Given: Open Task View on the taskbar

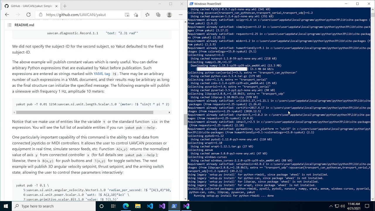Looking at the screenshot, I should (x=113, y=206).
